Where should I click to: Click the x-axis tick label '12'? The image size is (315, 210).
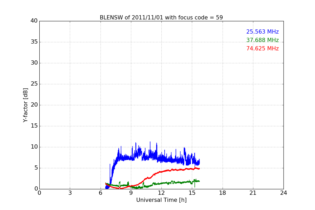click(161, 193)
